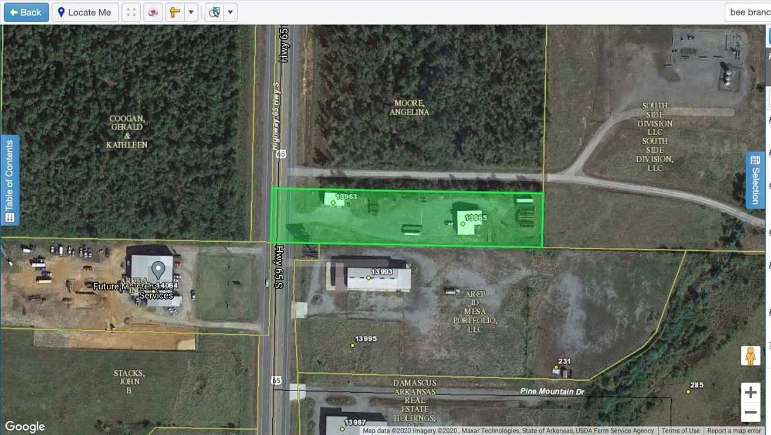
Task: Click the eraser clear selection icon
Action: click(153, 12)
